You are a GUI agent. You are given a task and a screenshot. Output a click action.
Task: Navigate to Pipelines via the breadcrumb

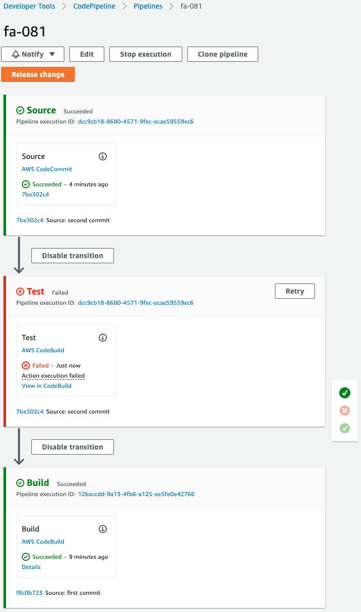point(147,6)
